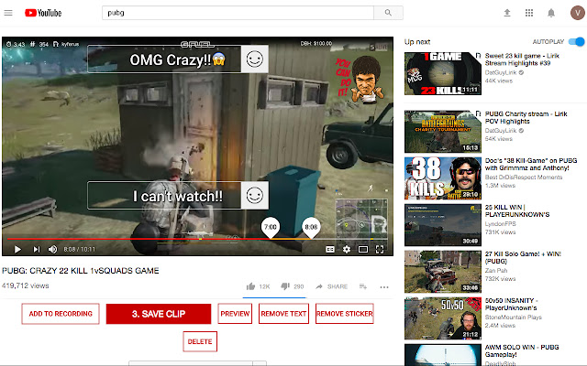Screen dimensions: 587x366
Task: Visit the LyndonFPS channel
Action: coord(500,223)
